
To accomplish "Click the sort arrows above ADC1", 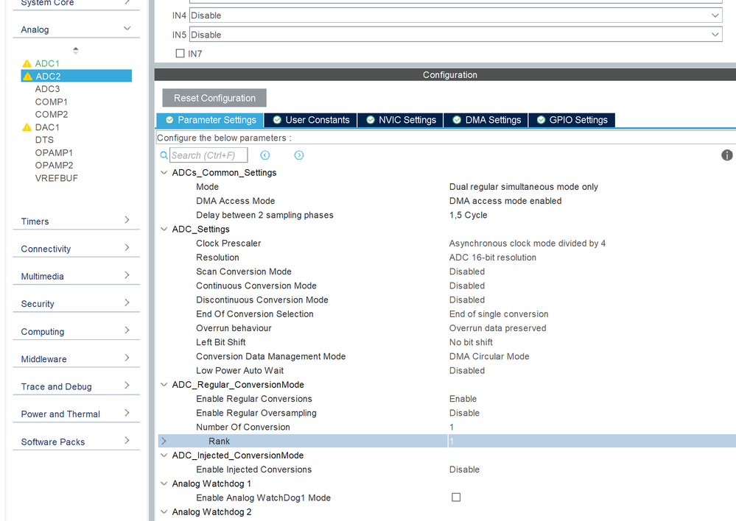I will (x=76, y=50).
